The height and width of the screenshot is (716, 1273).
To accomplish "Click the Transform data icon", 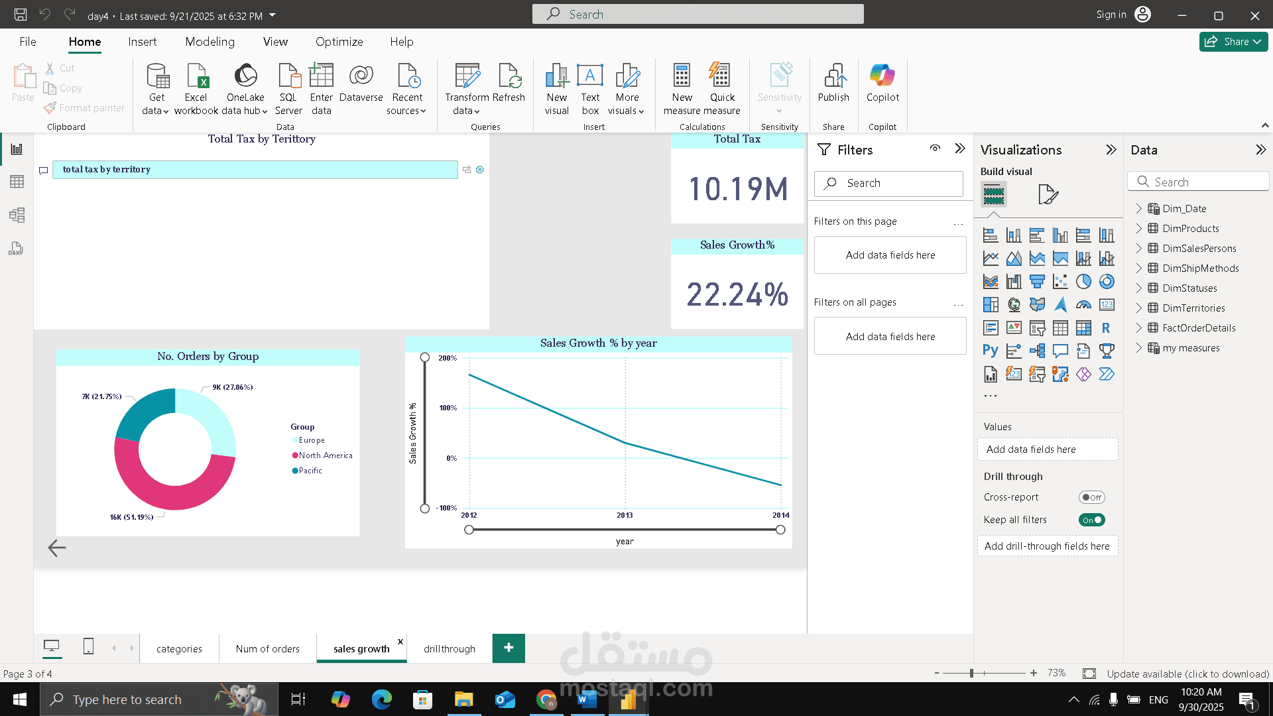I will (467, 77).
